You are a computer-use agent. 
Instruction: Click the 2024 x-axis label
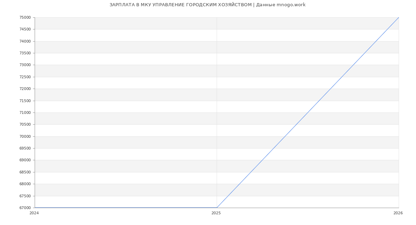34,213
